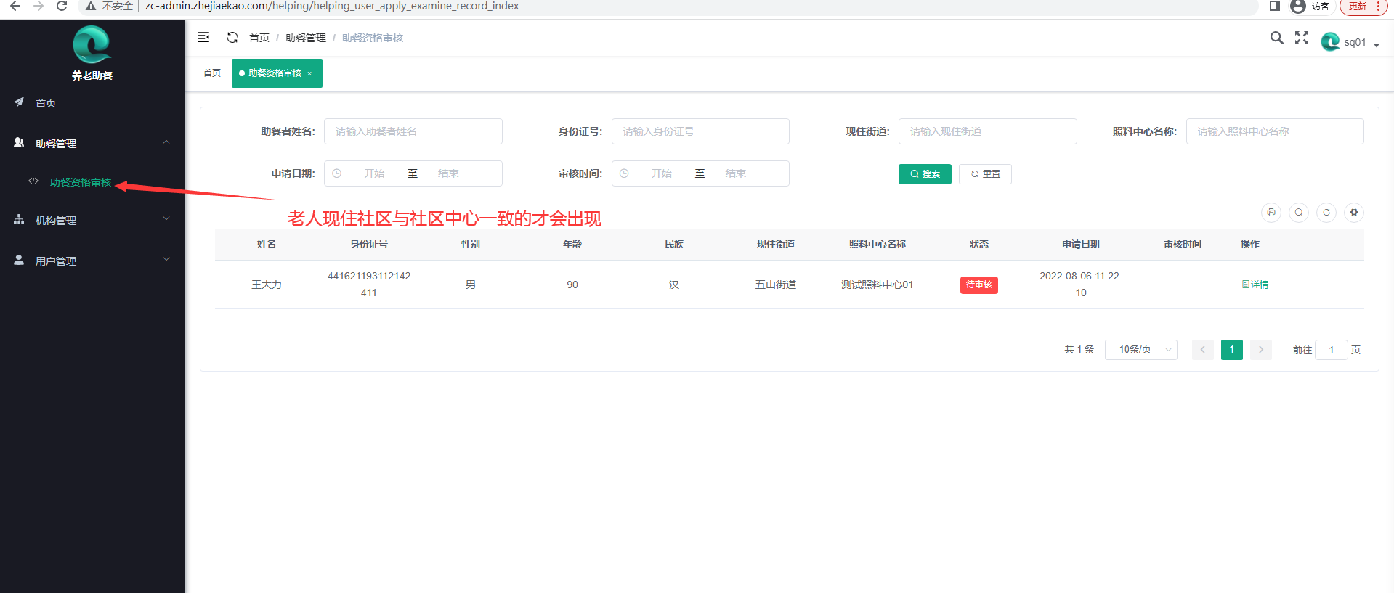Image resolution: width=1394 pixels, height=593 pixels.
Task: Expand the 用户管理 sidebar menu
Action: (92, 261)
